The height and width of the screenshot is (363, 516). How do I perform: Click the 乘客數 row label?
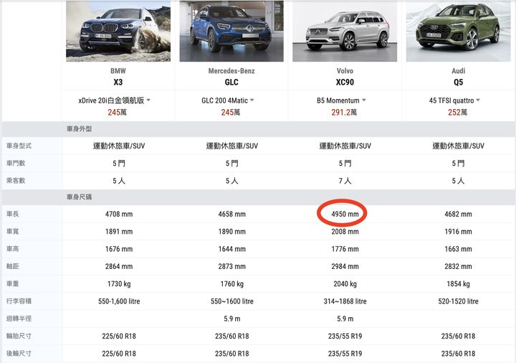pos(16,181)
